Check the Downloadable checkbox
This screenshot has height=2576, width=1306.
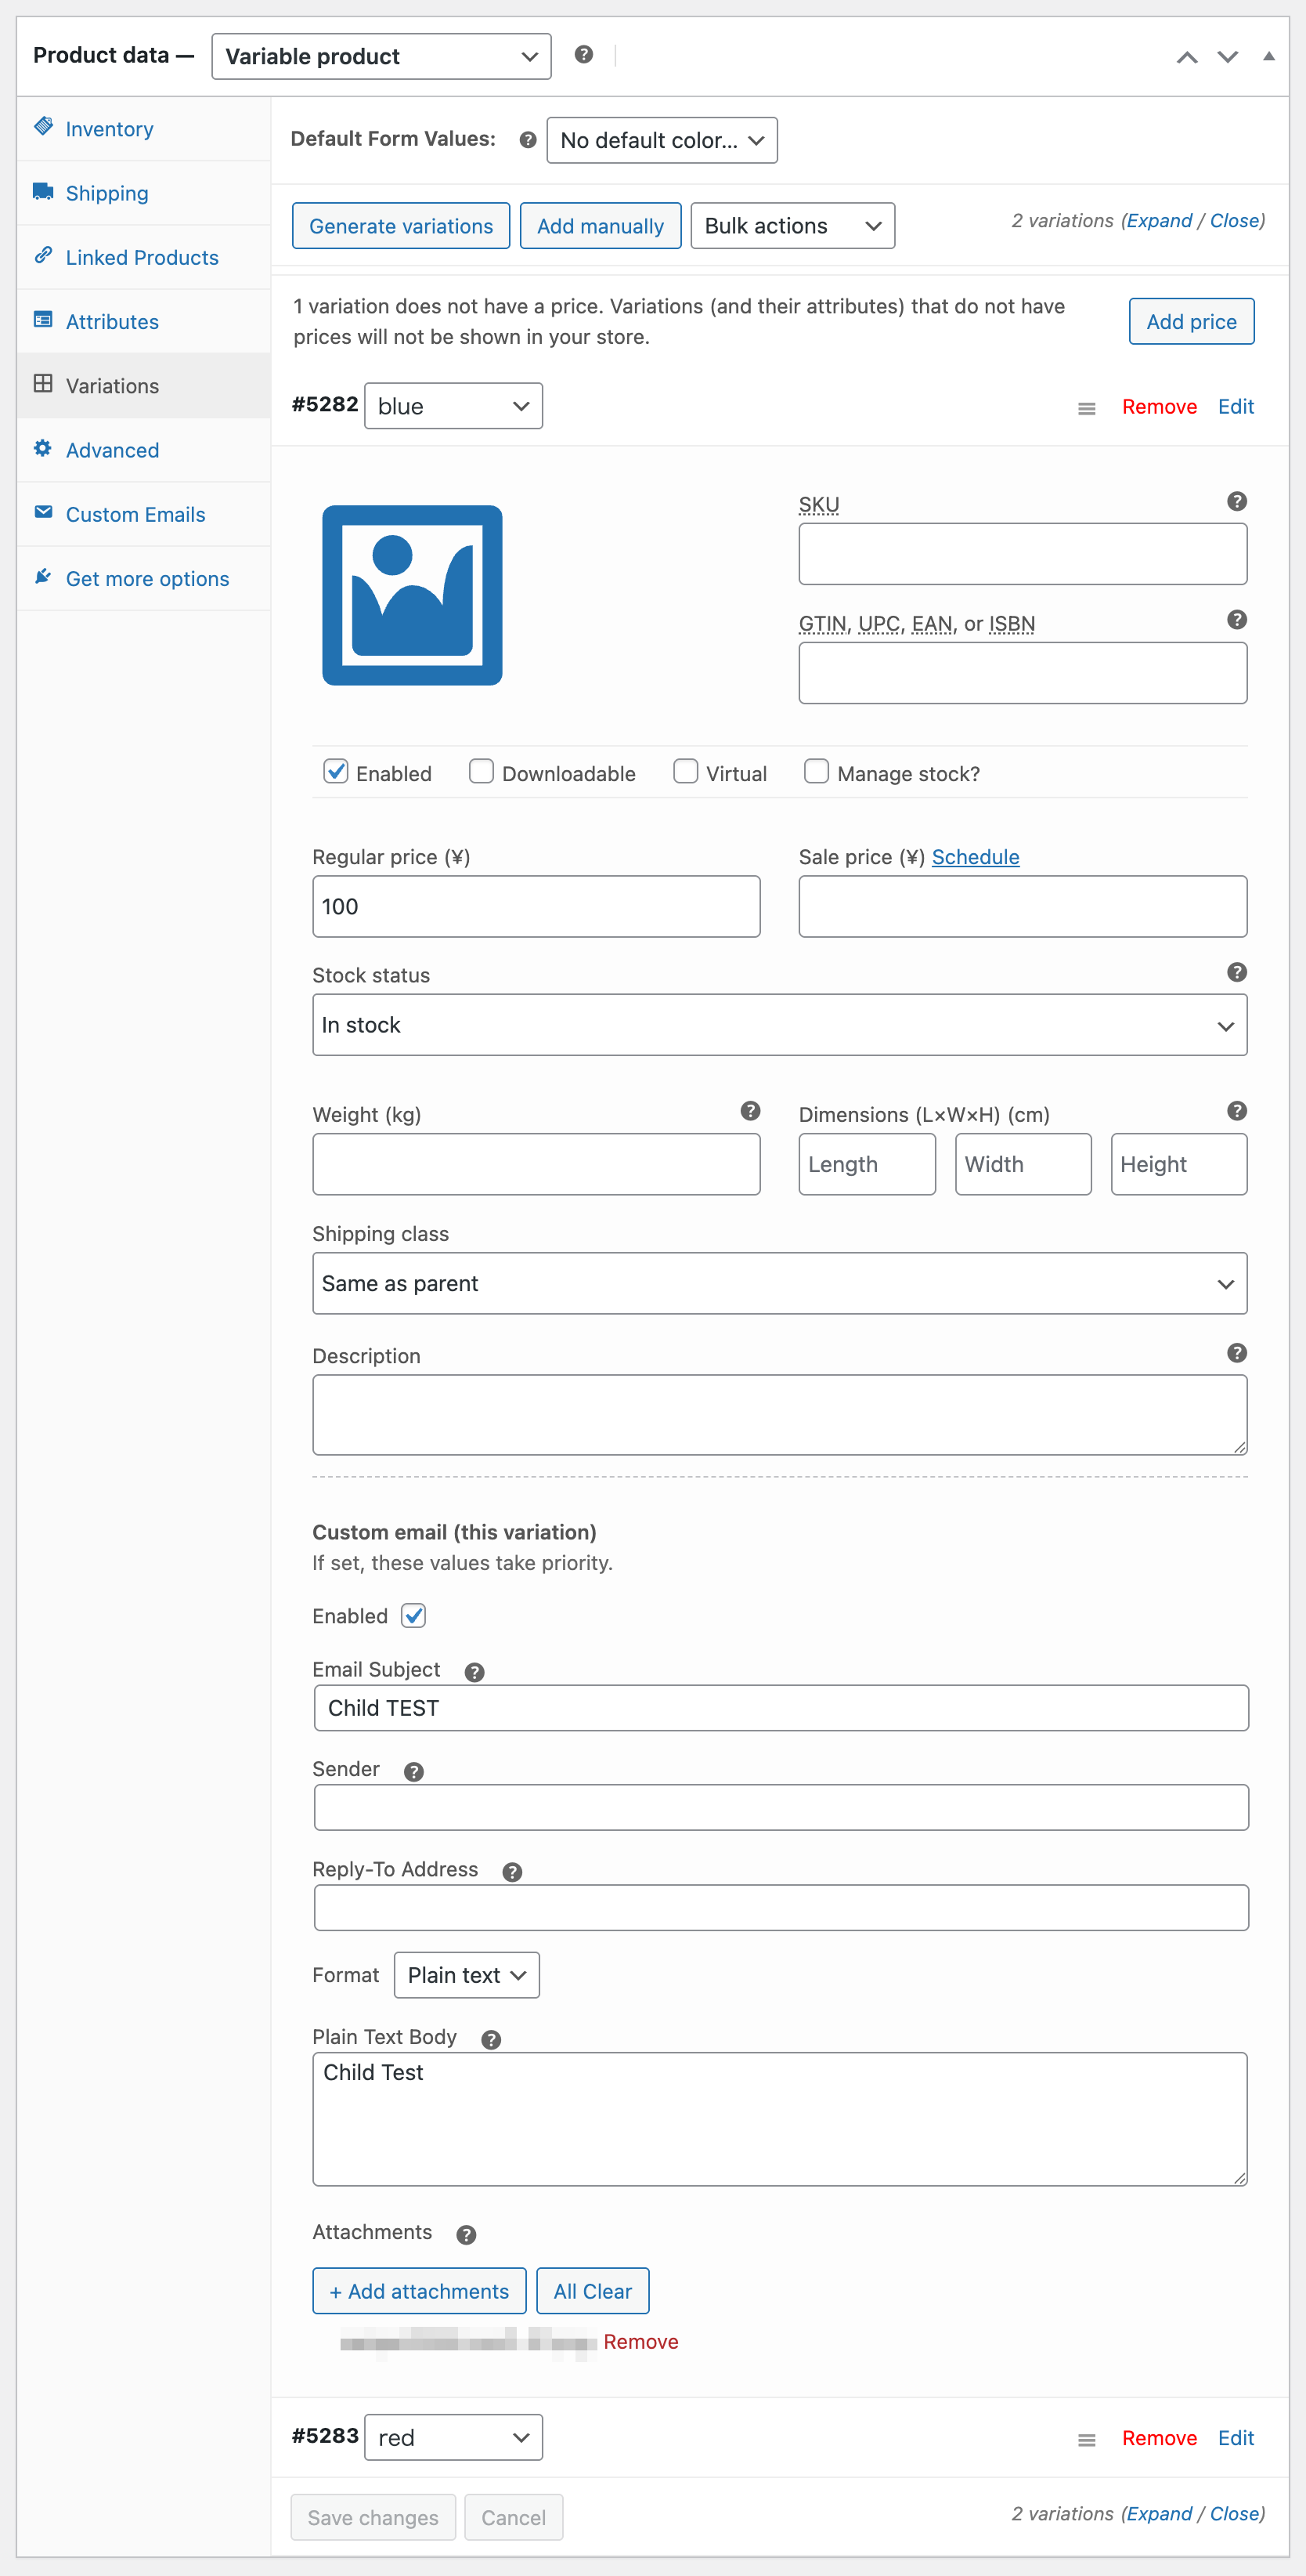click(482, 771)
